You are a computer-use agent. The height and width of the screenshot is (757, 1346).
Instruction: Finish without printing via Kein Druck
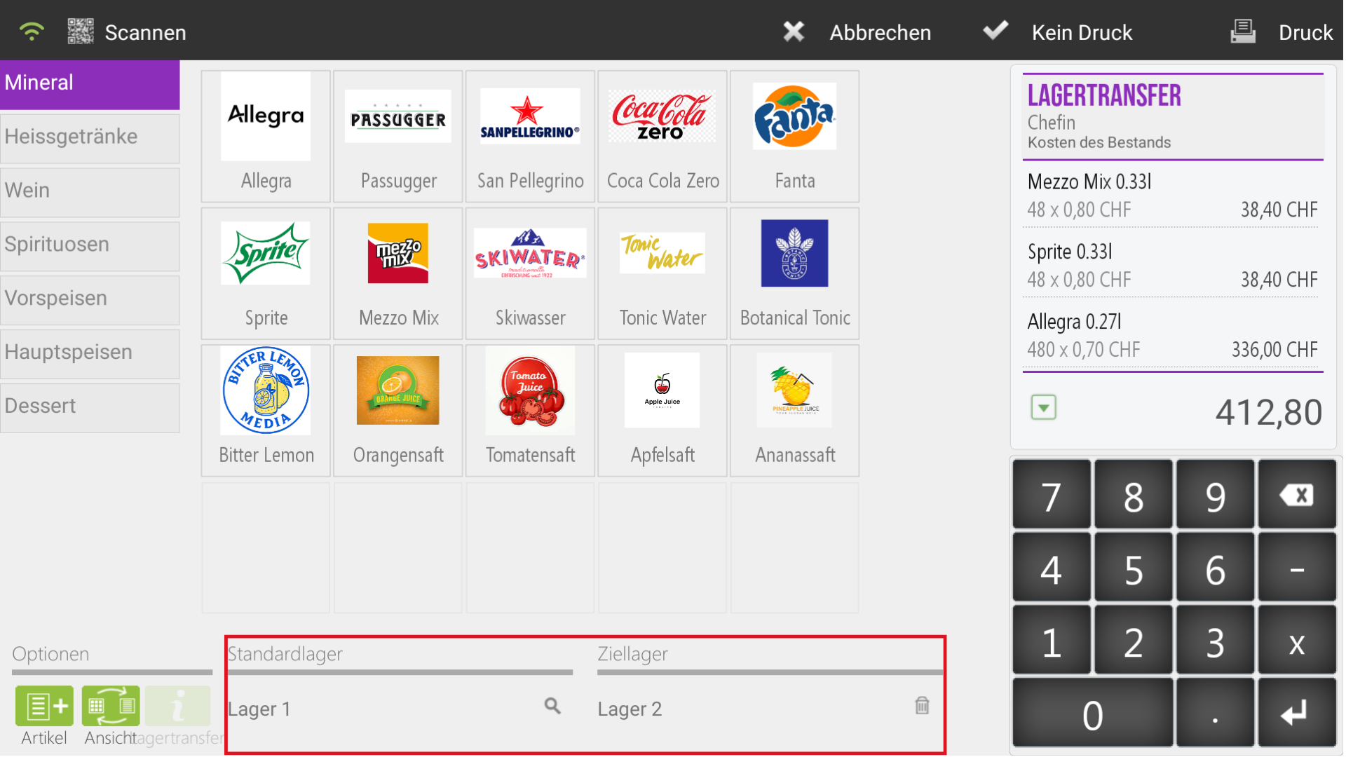pos(1082,32)
